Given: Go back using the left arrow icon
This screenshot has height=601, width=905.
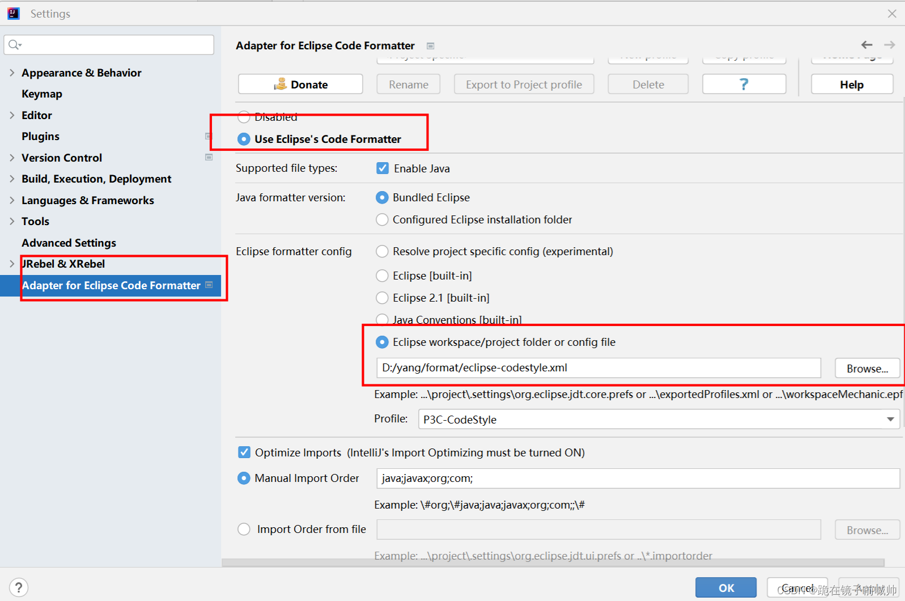Looking at the screenshot, I should point(866,44).
